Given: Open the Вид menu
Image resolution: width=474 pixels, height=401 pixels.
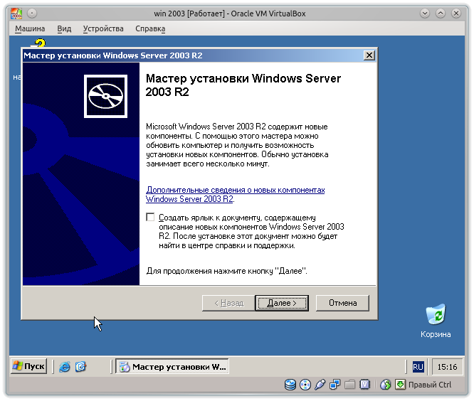Looking at the screenshot, I should coord(64,28).
